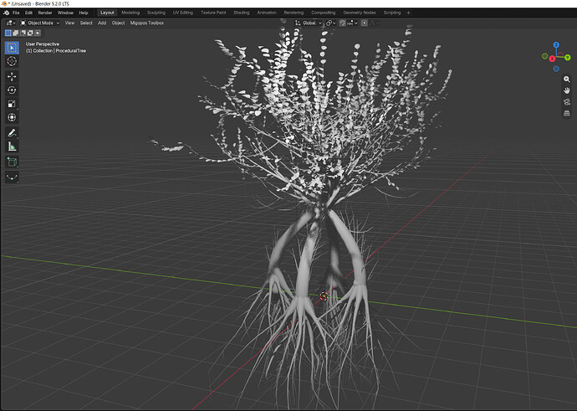
Task: Select the Measure tool
Action: pyautogui.click(x=12, y=146)
